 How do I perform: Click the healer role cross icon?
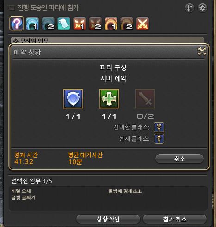[x=109, y=99]
